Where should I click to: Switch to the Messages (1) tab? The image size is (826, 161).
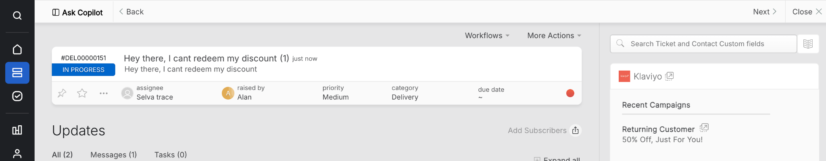[113, 155]
